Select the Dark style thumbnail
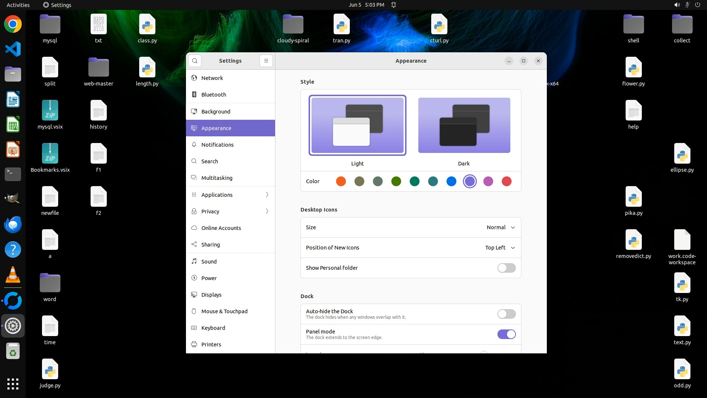Screen dimensions: 707x398 [x=464, y=125]
